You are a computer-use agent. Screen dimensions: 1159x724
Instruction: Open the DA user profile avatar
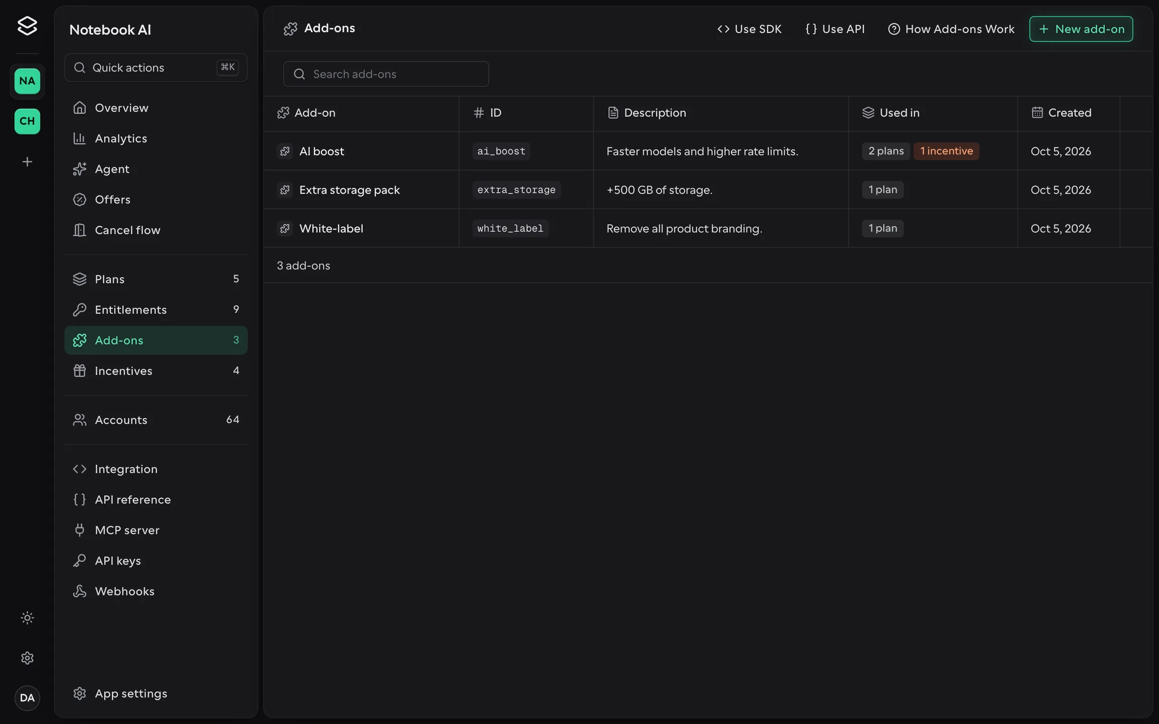click(27, 698)
